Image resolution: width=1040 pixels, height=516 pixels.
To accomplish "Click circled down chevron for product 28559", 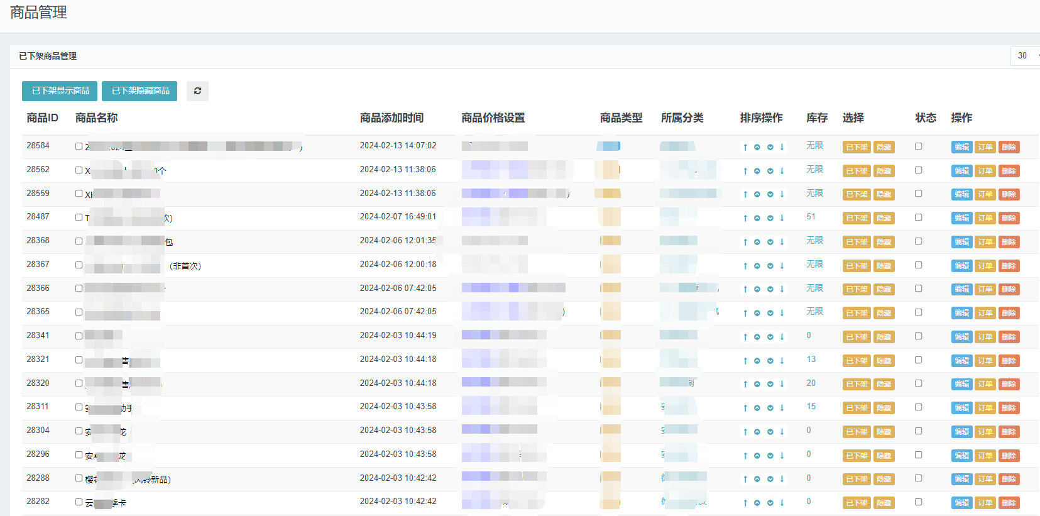I will (x=770, y=194).
